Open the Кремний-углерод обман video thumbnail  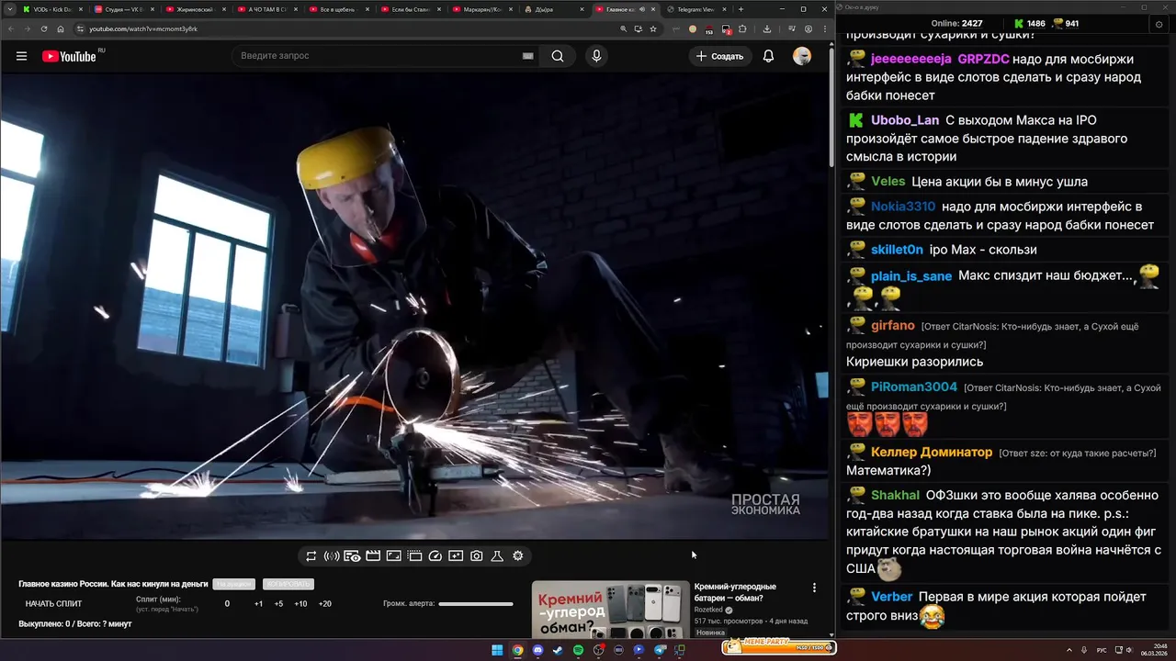tap(610, 610)
